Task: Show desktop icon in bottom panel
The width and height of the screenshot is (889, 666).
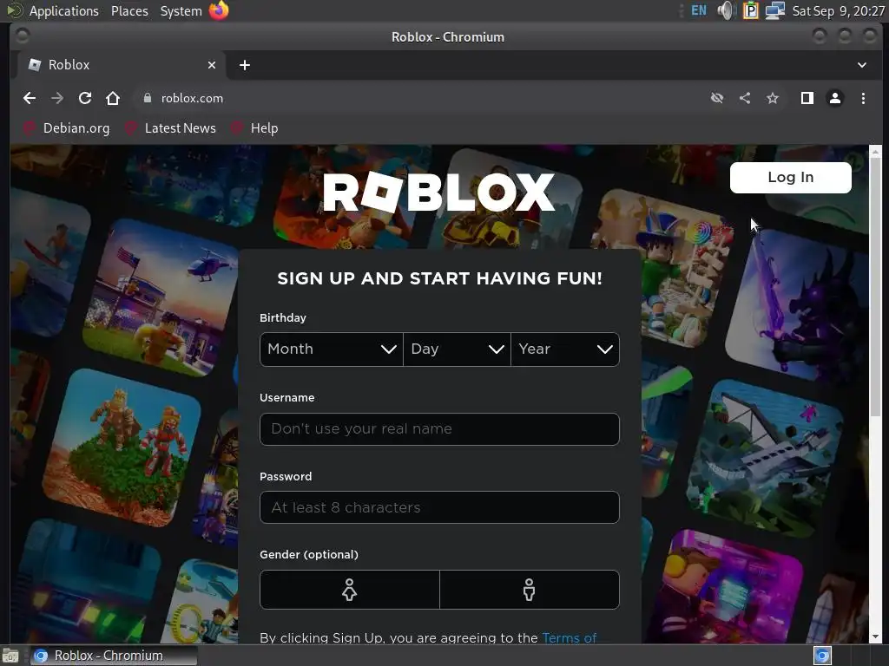Action: (10, 656)
